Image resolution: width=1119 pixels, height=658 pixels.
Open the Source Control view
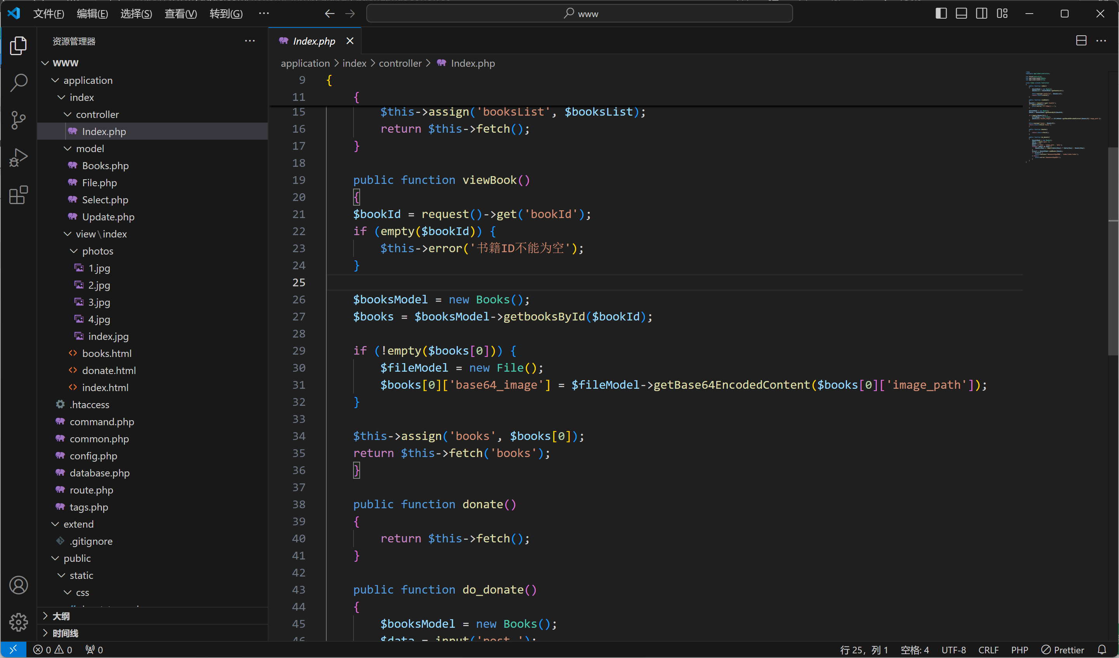pos(18,120)
